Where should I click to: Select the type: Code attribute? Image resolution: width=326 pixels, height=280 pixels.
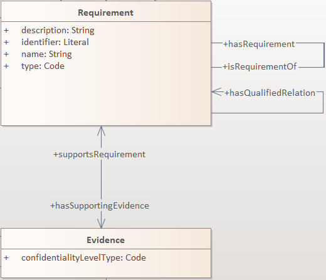[x=43, y=66]
